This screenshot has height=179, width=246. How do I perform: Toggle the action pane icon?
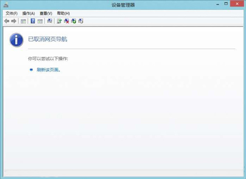(40, 21)
